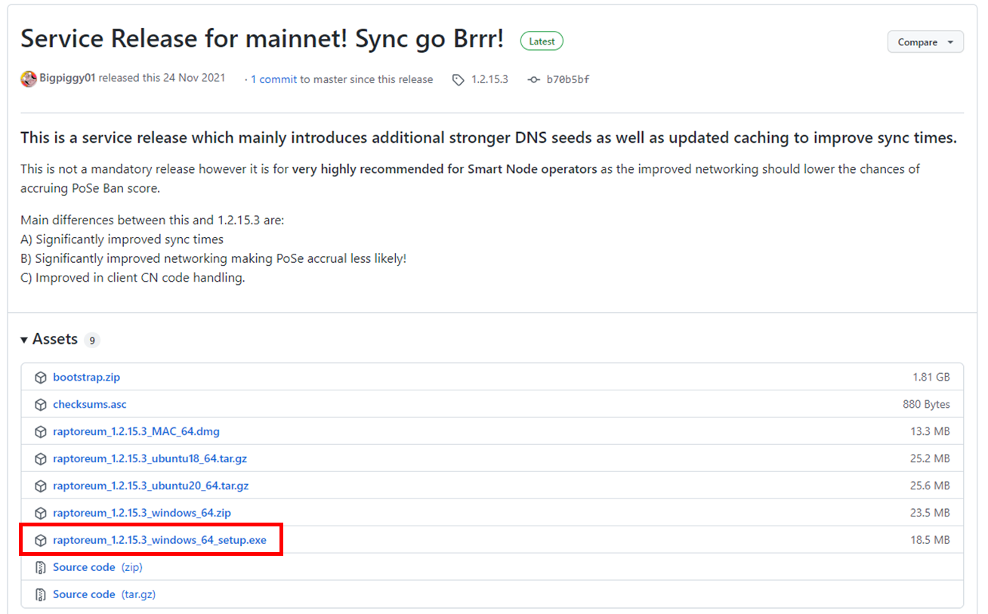This screenshot has height=614, width=988.
Task: Click the package icon beside the windows_64.zip file
Action: coord(41,513)
